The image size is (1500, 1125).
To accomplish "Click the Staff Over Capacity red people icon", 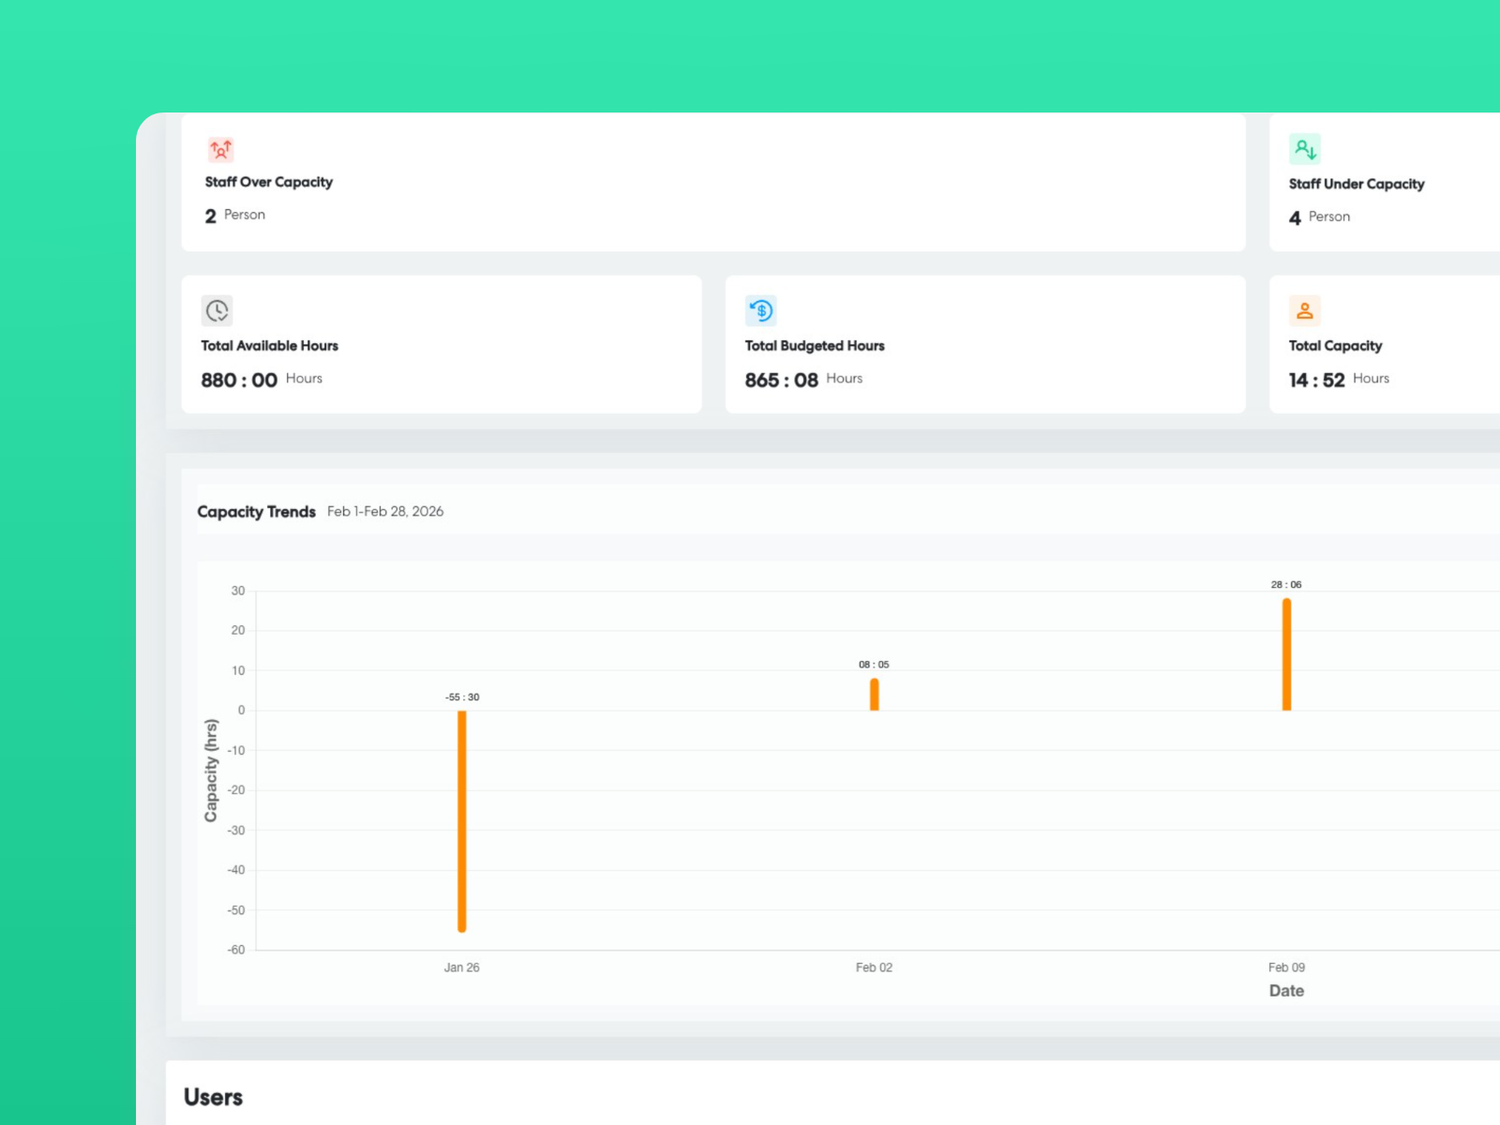I will click(220, 149).
